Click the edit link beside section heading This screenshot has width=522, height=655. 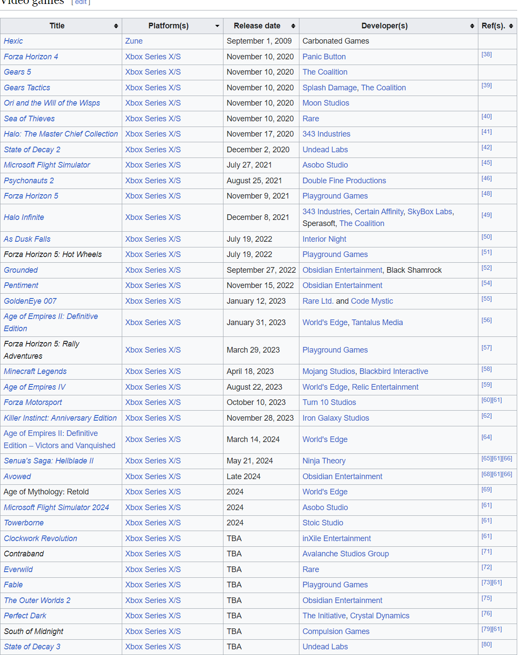pyautogui.click(x=81, y=2)
